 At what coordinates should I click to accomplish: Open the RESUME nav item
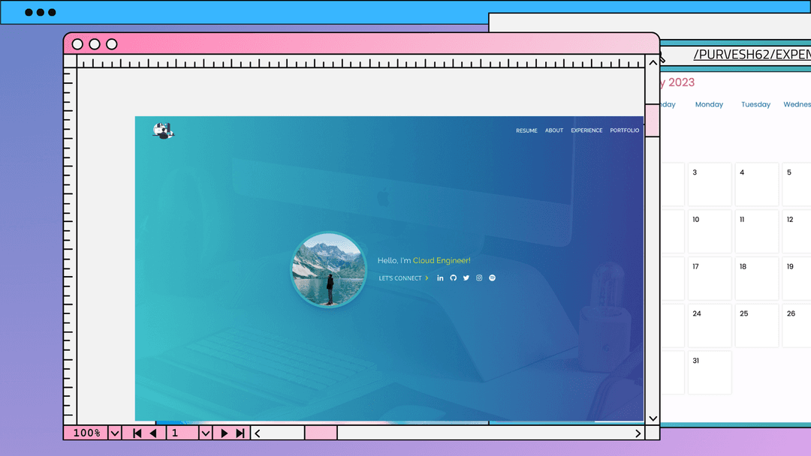526,130
